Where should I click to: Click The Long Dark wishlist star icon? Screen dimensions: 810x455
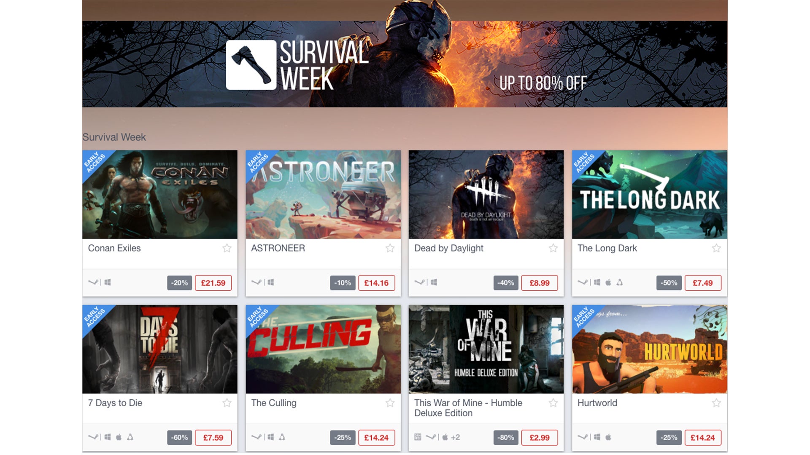pos(716,248)
